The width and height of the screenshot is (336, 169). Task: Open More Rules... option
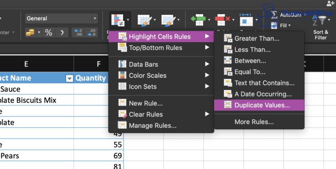[x=259, y=122]
